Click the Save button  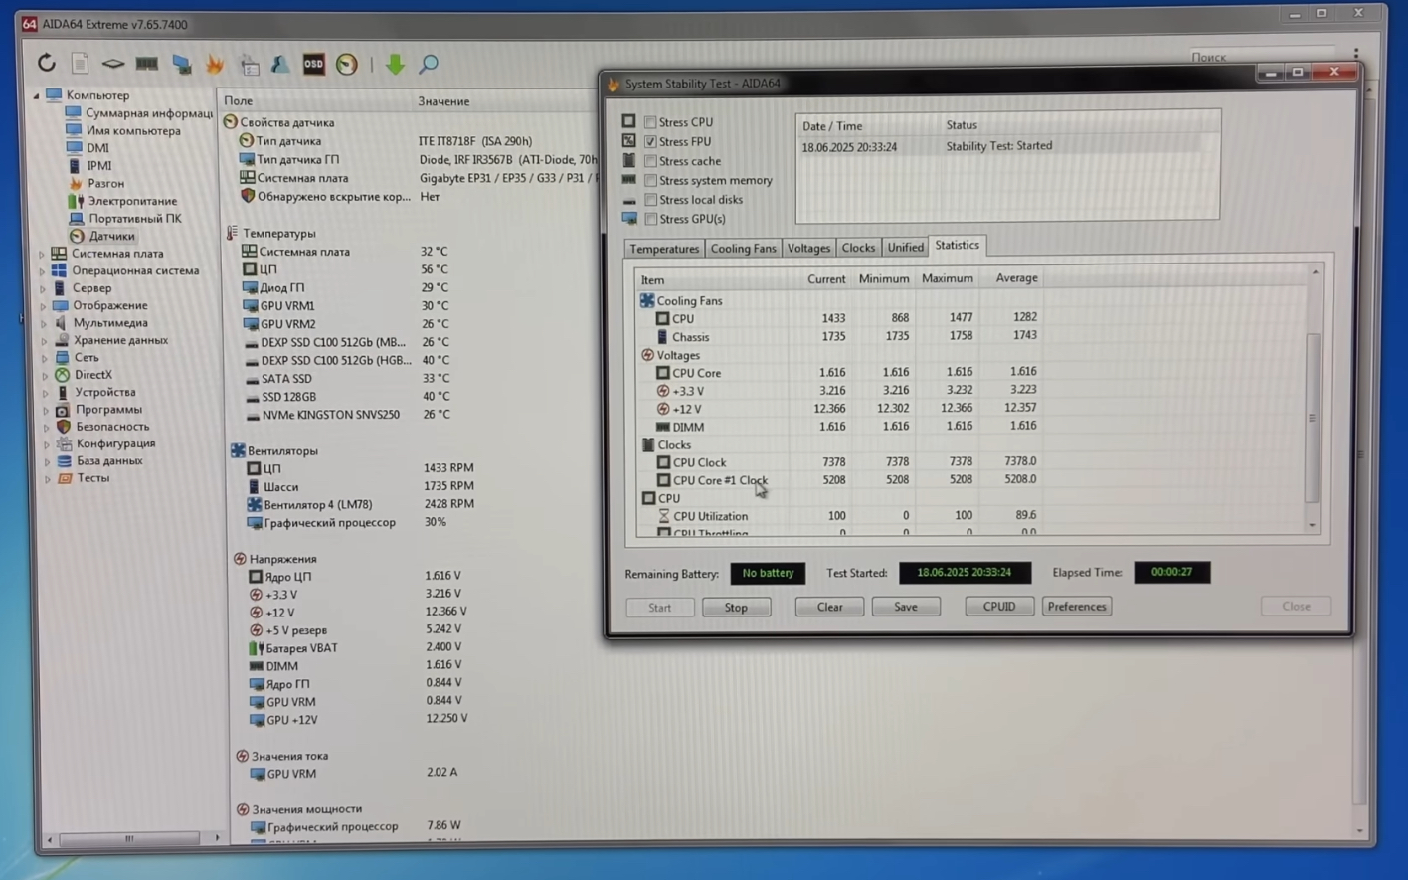905,607
